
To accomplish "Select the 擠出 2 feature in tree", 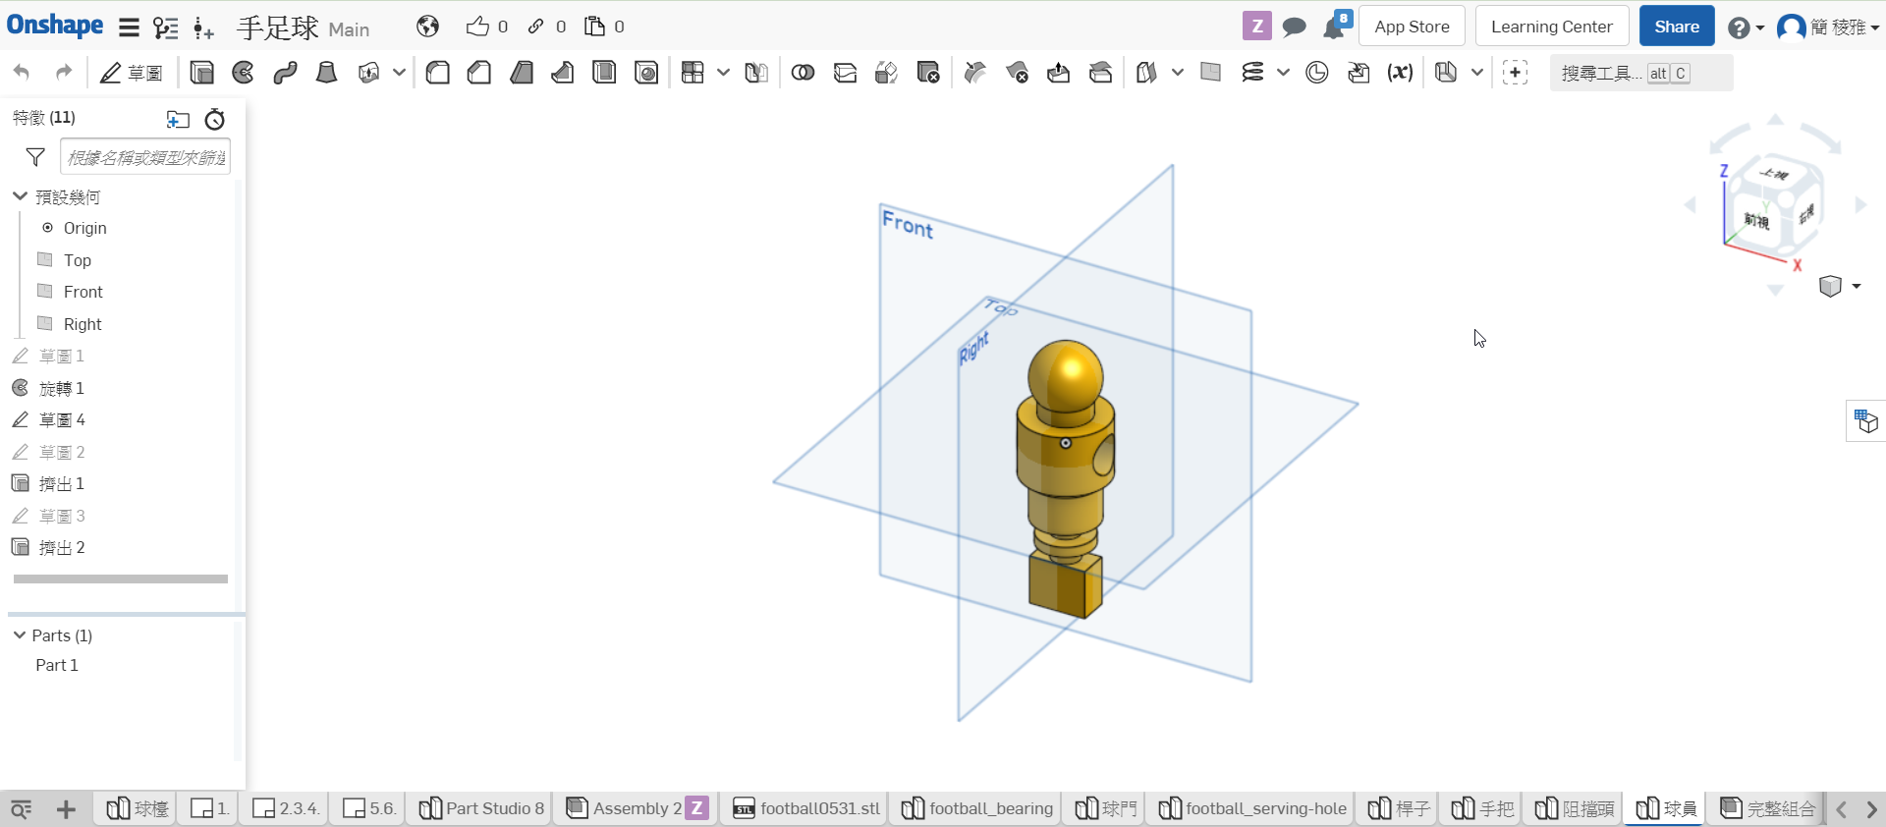I will (x=62, y=548).
